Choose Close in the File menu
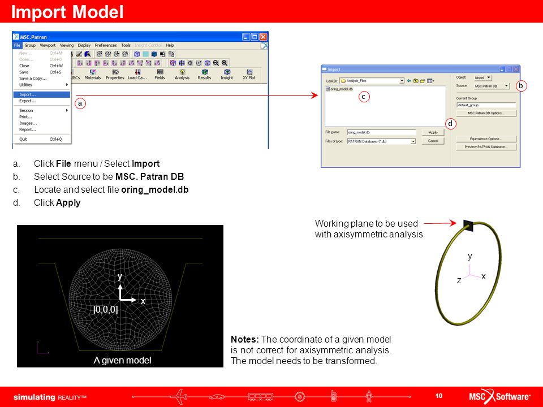Viewport: 543px width, 407px height. [x=41, y=66]
